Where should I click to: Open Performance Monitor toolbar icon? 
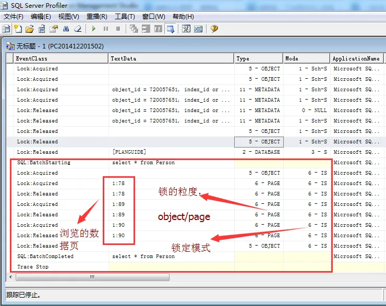pos(198,29)
